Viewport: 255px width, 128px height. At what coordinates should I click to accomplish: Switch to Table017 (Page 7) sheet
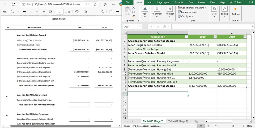click(178, 121)
